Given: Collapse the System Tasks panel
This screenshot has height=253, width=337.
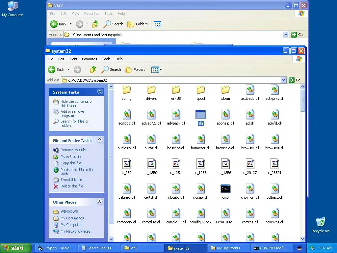Looking at the screenshot, I should (x=100, y=92).
